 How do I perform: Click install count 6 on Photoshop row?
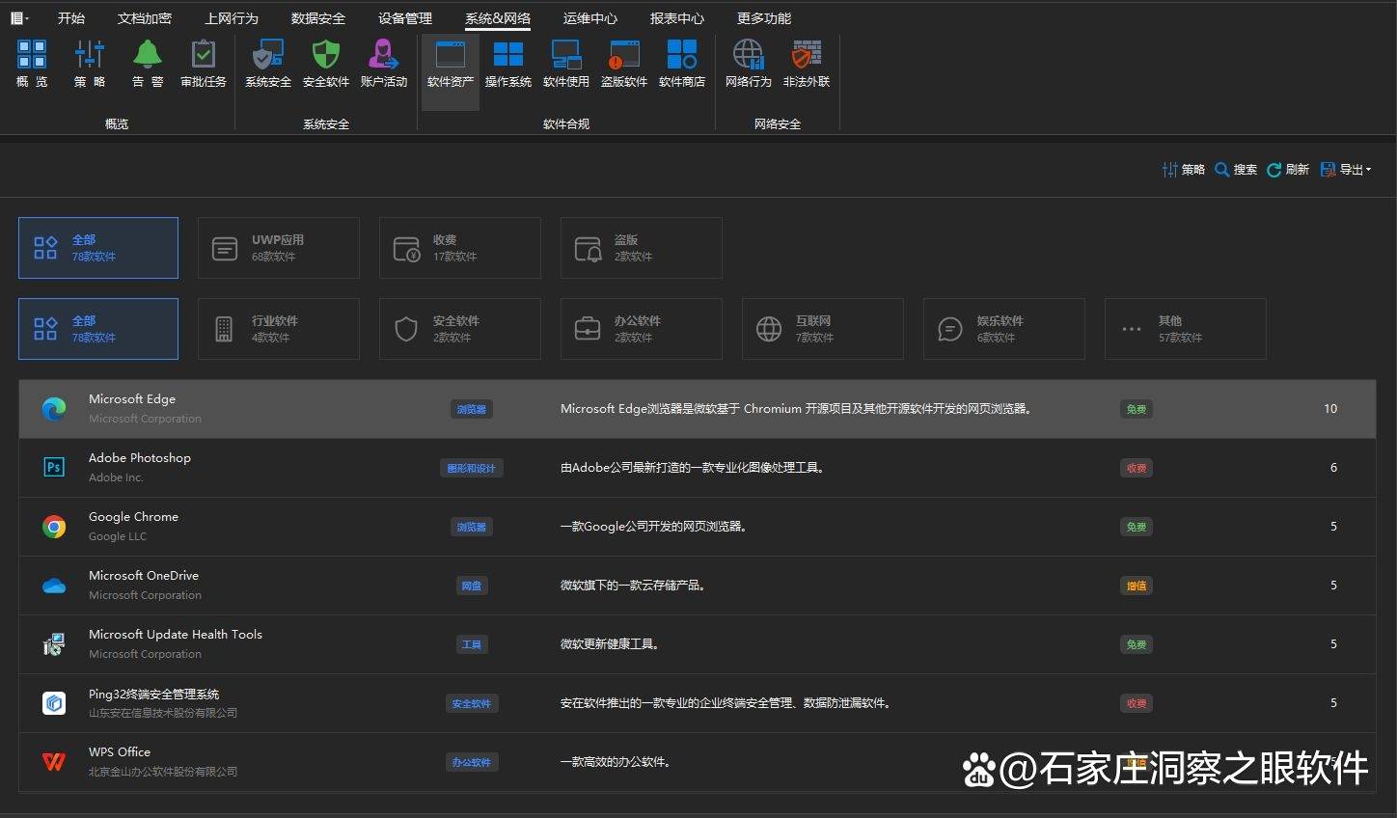coord(1333,468)
